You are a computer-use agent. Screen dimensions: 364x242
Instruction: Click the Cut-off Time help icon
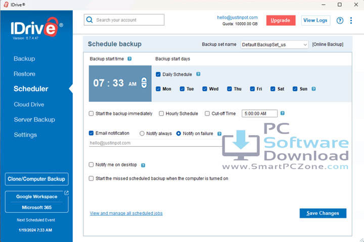[x=283, y=113]
